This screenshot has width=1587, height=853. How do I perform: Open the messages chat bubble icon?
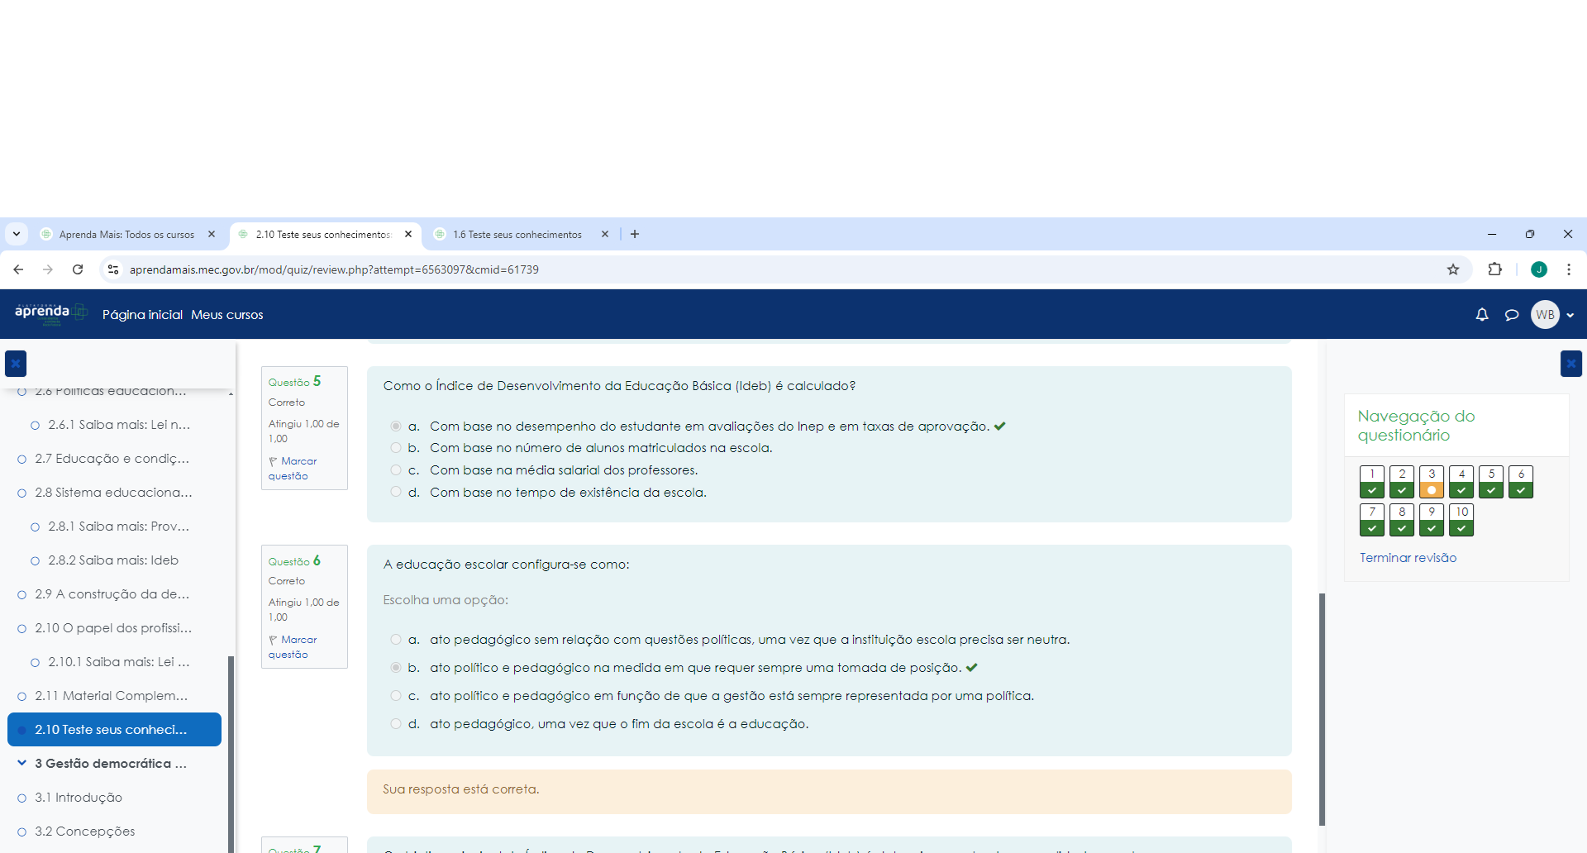pyautogui.click(x=1512, y=315)
